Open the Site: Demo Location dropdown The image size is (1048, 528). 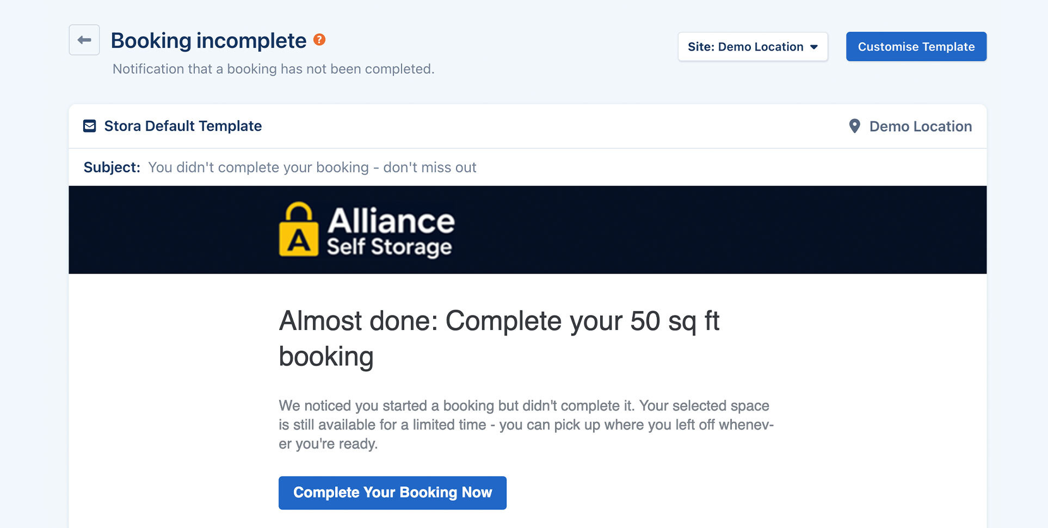point(753,47)
